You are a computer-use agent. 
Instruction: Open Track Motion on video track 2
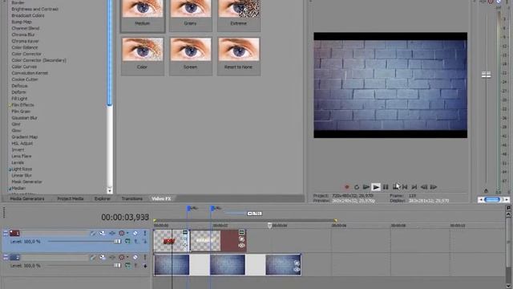103,257
